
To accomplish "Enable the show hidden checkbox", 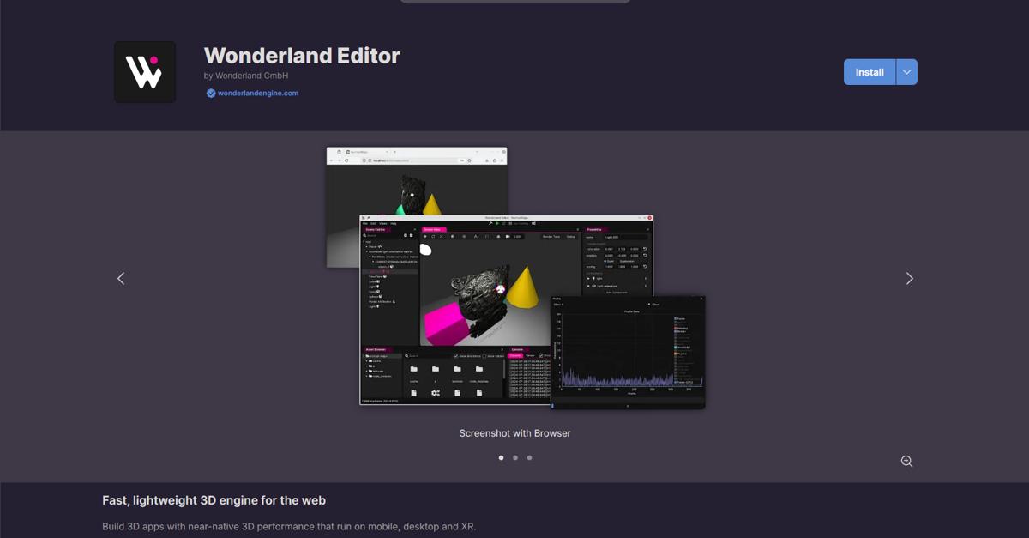I will (x=484, y=356).
